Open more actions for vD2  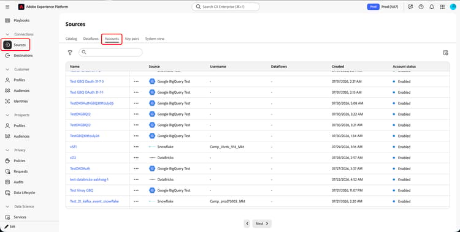[x=136, y=157]
